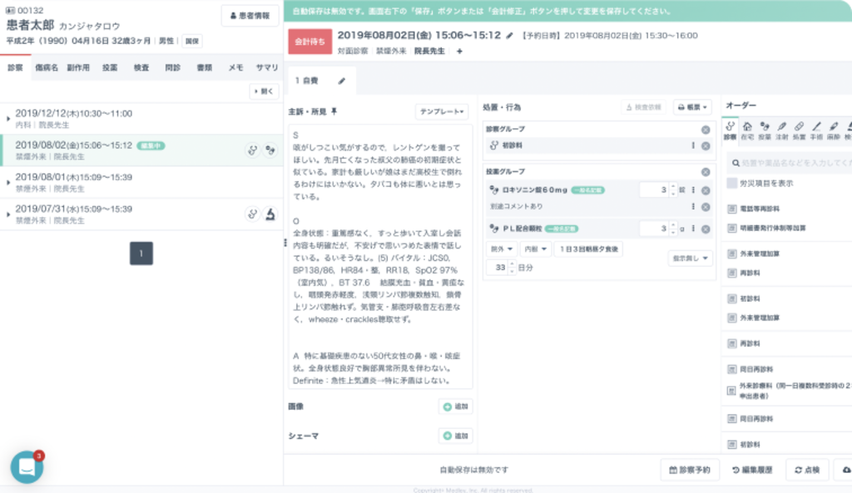Open the テンプレート dropdown
The height and width of the screenshot is (493, 852).
(x=442, y=111)
